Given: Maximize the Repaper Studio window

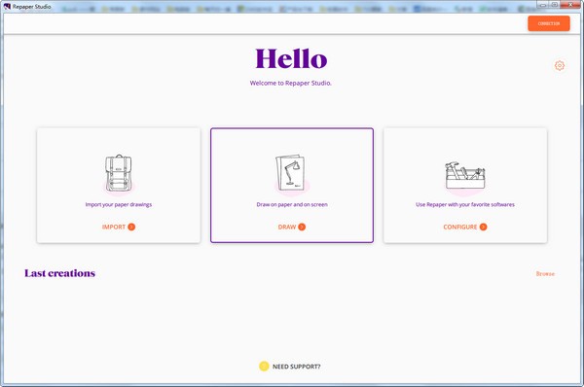Looking at the screenshot, I should 554,5.
